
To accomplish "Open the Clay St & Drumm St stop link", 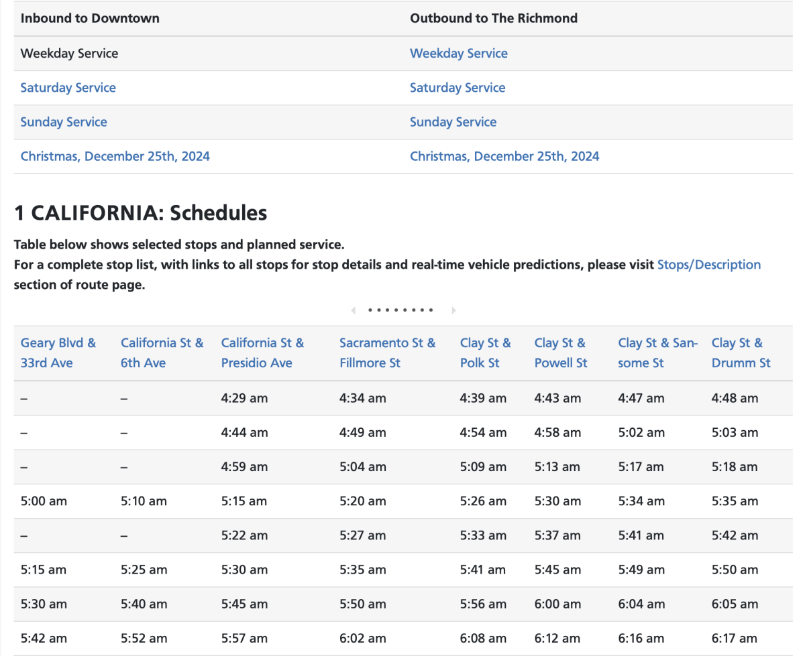I will click(x=741, y=352).
